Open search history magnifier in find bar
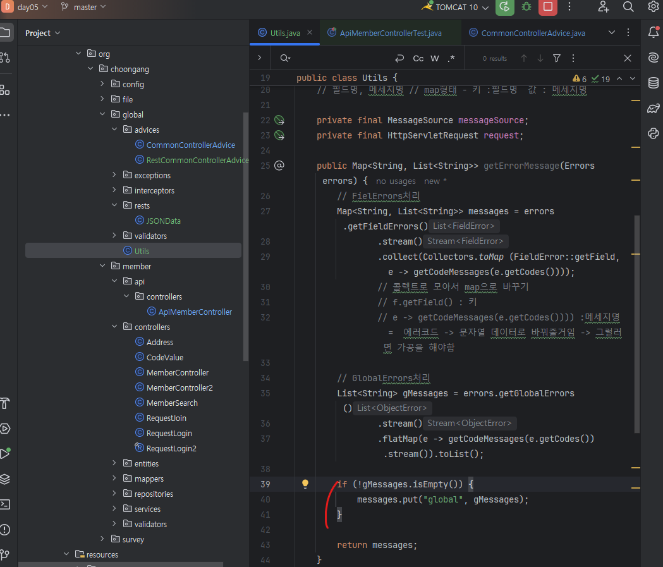The image size is (663, 567). pos(286,58)
